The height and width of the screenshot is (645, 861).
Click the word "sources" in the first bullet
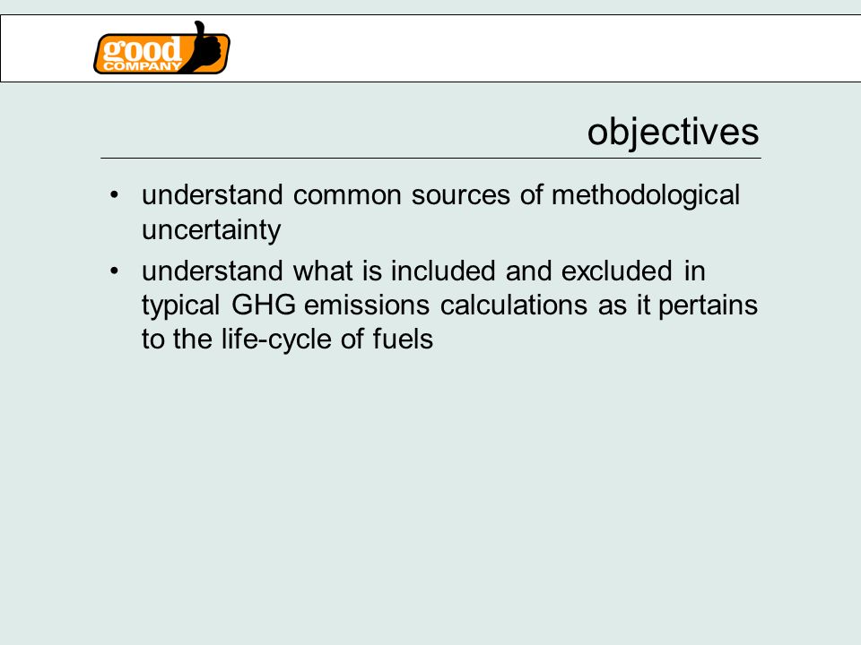click(x=461, y=197)
